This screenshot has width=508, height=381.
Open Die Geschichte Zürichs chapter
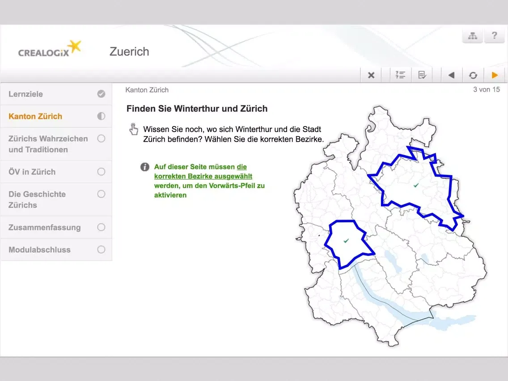click(x=56, y=199)
